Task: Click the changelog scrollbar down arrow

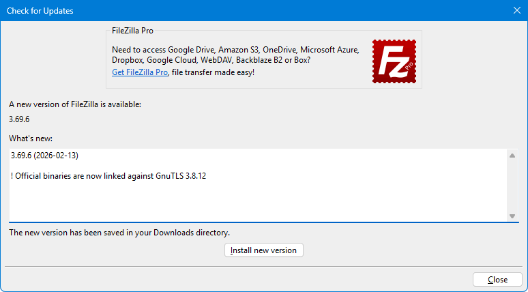Action: (x=512, y=216)
